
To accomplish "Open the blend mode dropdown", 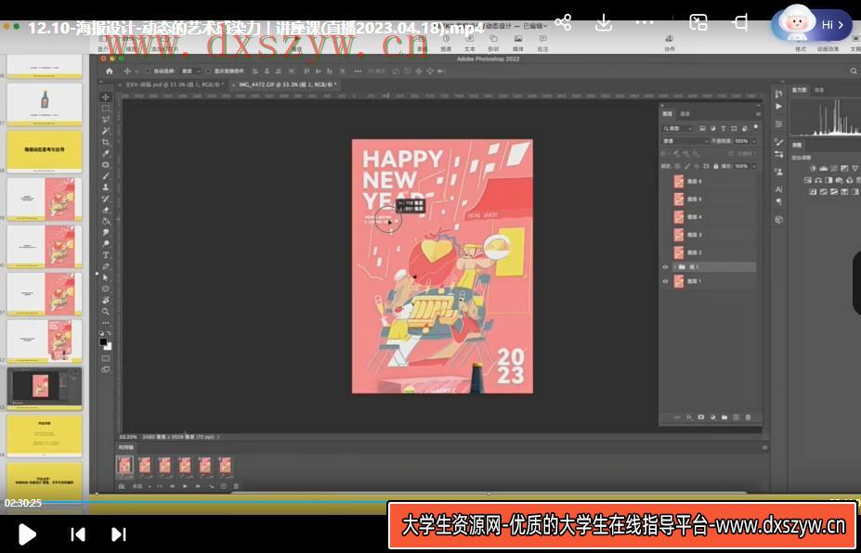I will click(x=685, y=141).
